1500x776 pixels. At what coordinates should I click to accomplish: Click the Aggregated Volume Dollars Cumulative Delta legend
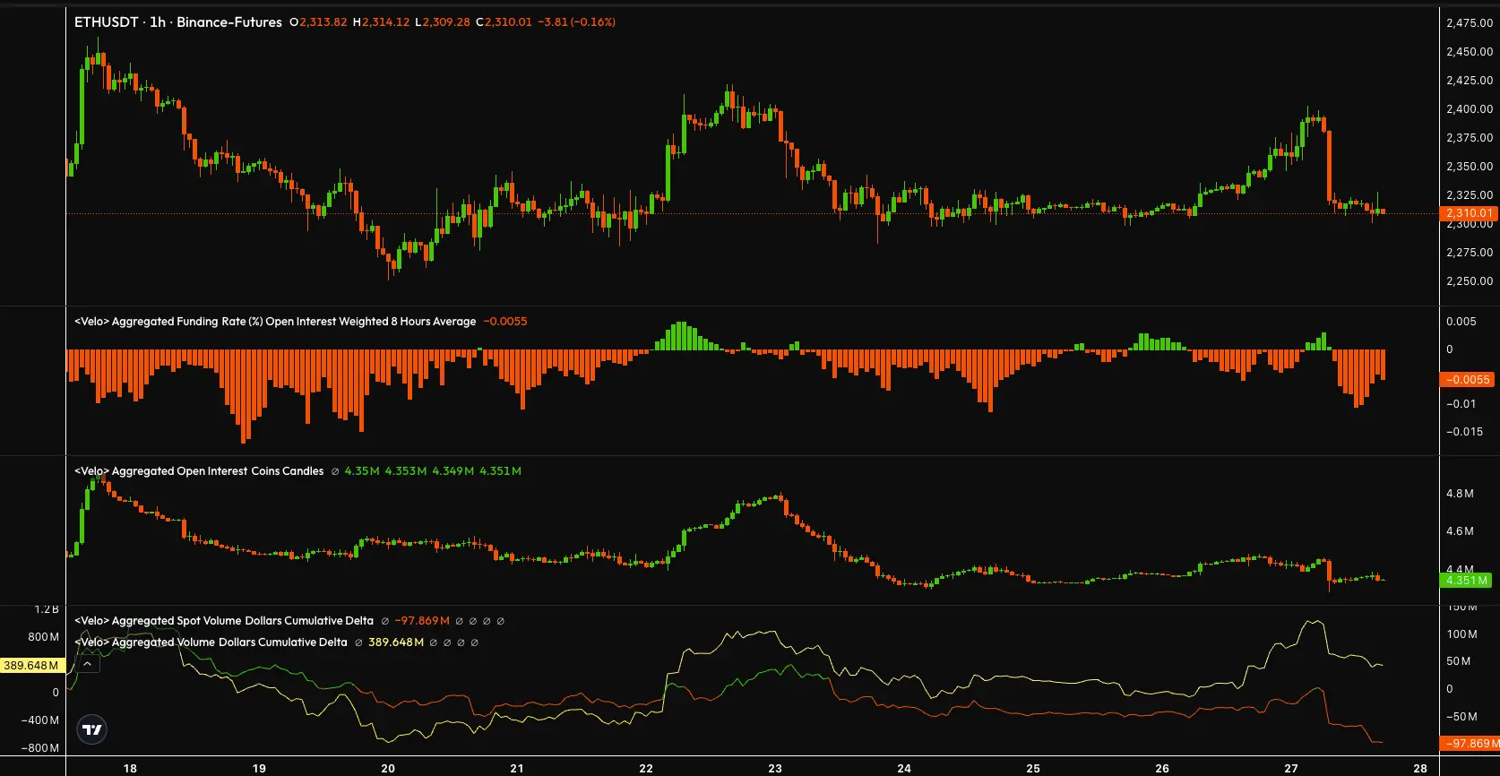211,642
